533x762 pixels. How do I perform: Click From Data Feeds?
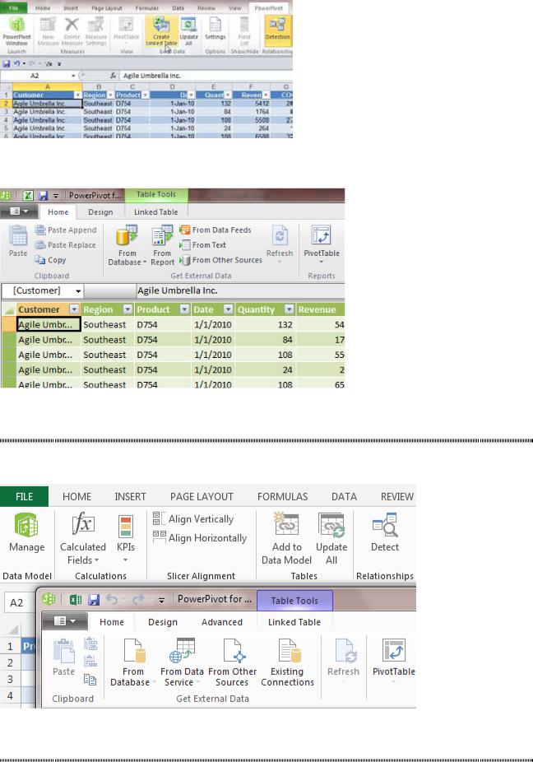click(216, 230)
